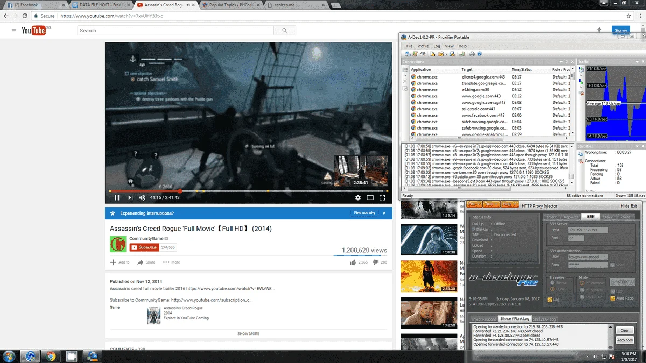
Task: Click the Clear log button
Action: coord(624,330)
